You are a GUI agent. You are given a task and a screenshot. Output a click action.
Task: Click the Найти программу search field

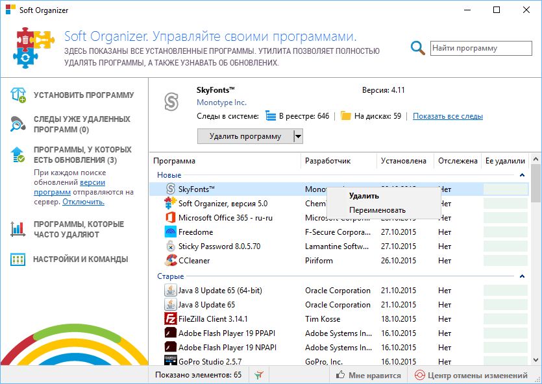(x=480, y=48)
